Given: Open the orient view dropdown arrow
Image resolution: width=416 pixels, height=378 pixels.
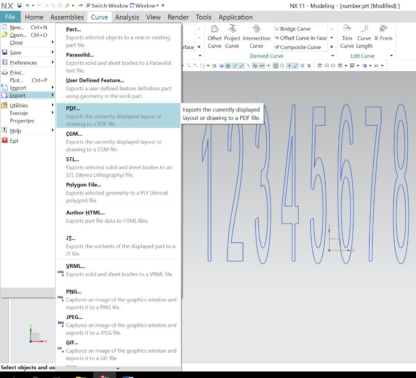Looking at the screenshot, I should point(346,65).
